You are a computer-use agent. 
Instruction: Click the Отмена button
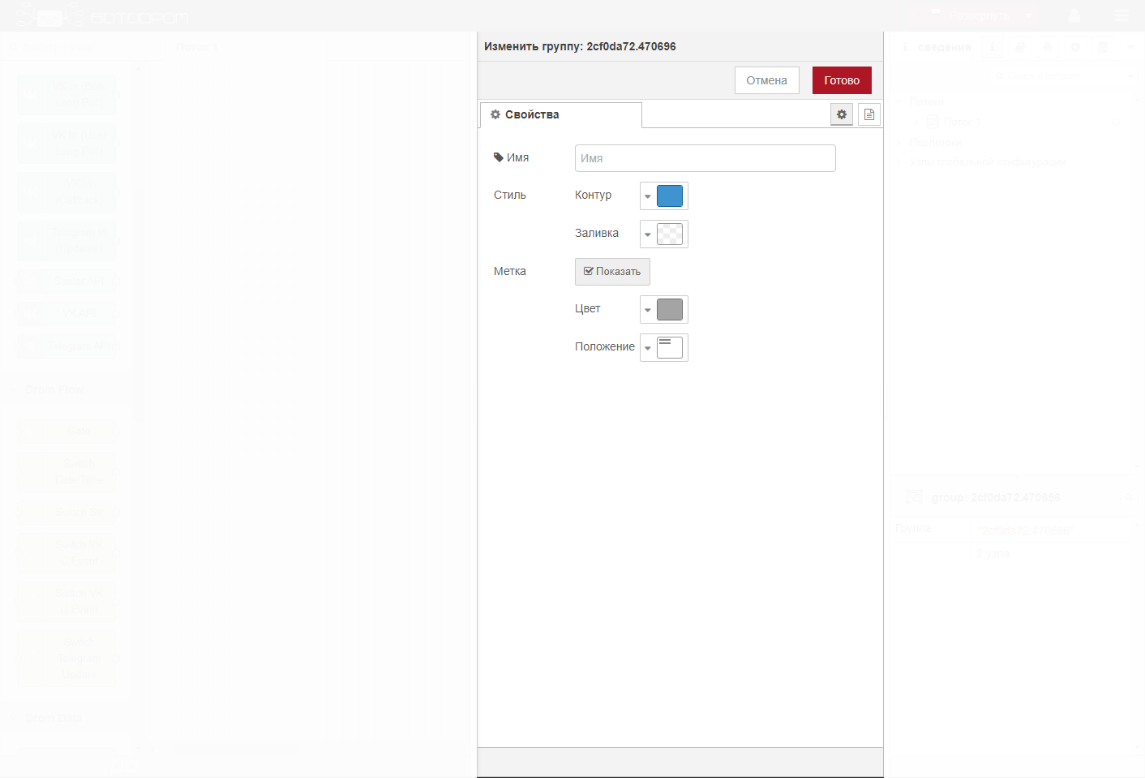tap(766, 80)
